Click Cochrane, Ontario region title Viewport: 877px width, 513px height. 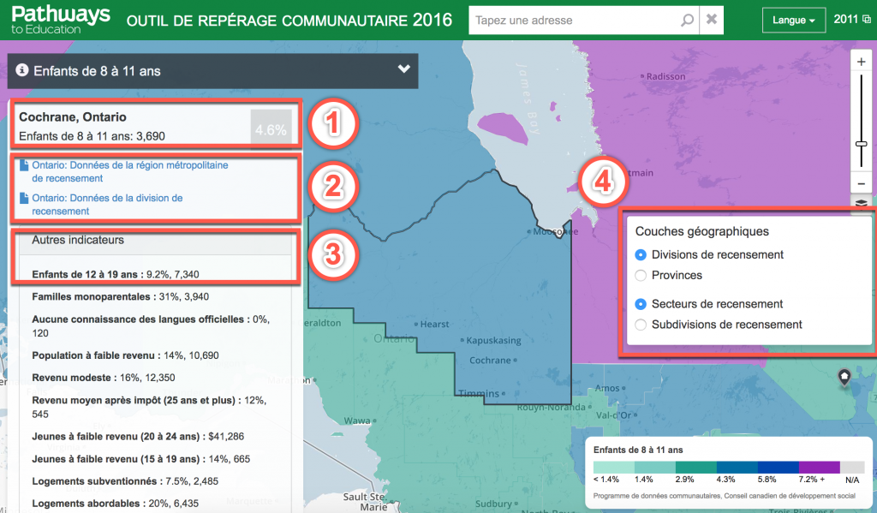point(73,117)
